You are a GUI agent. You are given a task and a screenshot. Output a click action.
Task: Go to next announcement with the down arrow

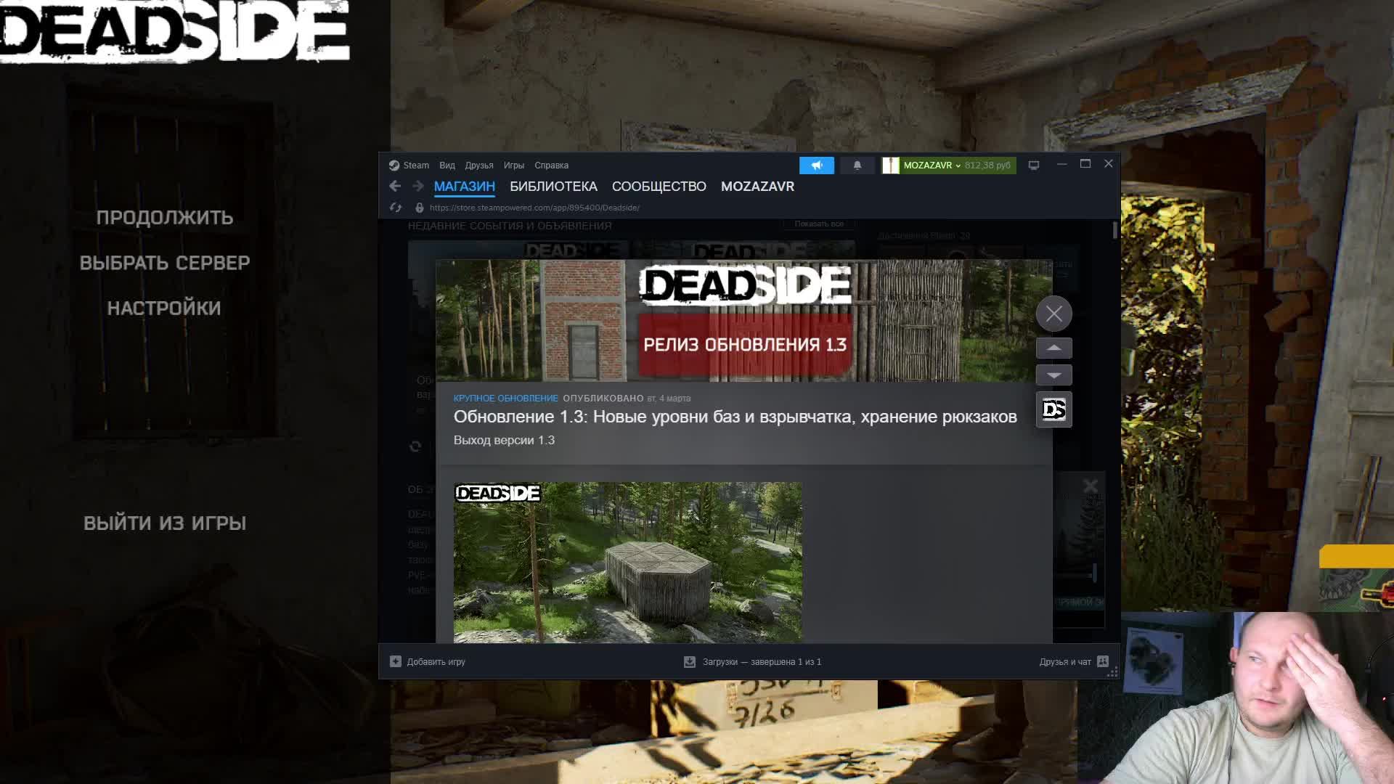[x=1054, y=375]
